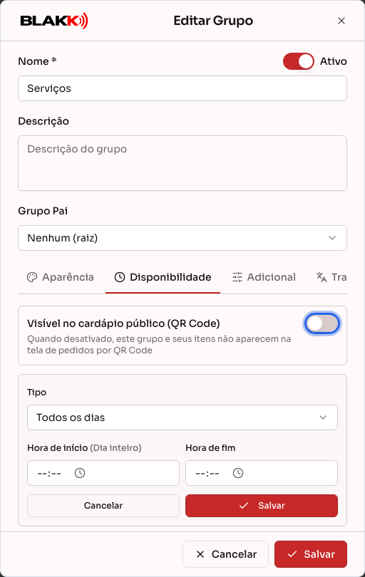365x577 pixels.
Task: Close the Editar Grupo dialog
Action: 341,21
